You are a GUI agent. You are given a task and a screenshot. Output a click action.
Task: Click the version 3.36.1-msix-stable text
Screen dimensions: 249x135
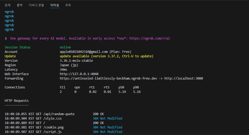coord(76,61)
